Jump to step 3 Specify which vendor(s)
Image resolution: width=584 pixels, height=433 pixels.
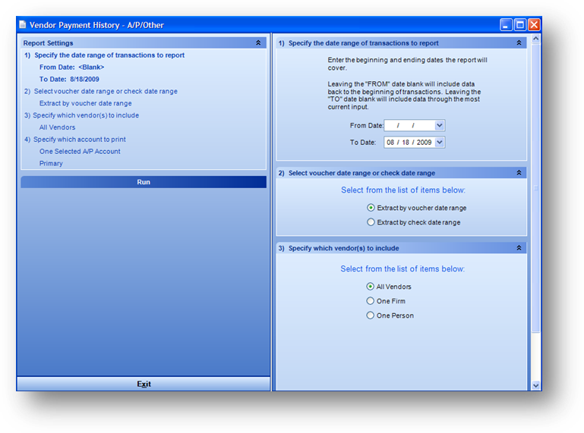[x=81, y=115]
